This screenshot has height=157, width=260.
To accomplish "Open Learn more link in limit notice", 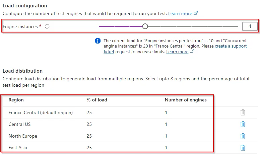I will 178,52.
